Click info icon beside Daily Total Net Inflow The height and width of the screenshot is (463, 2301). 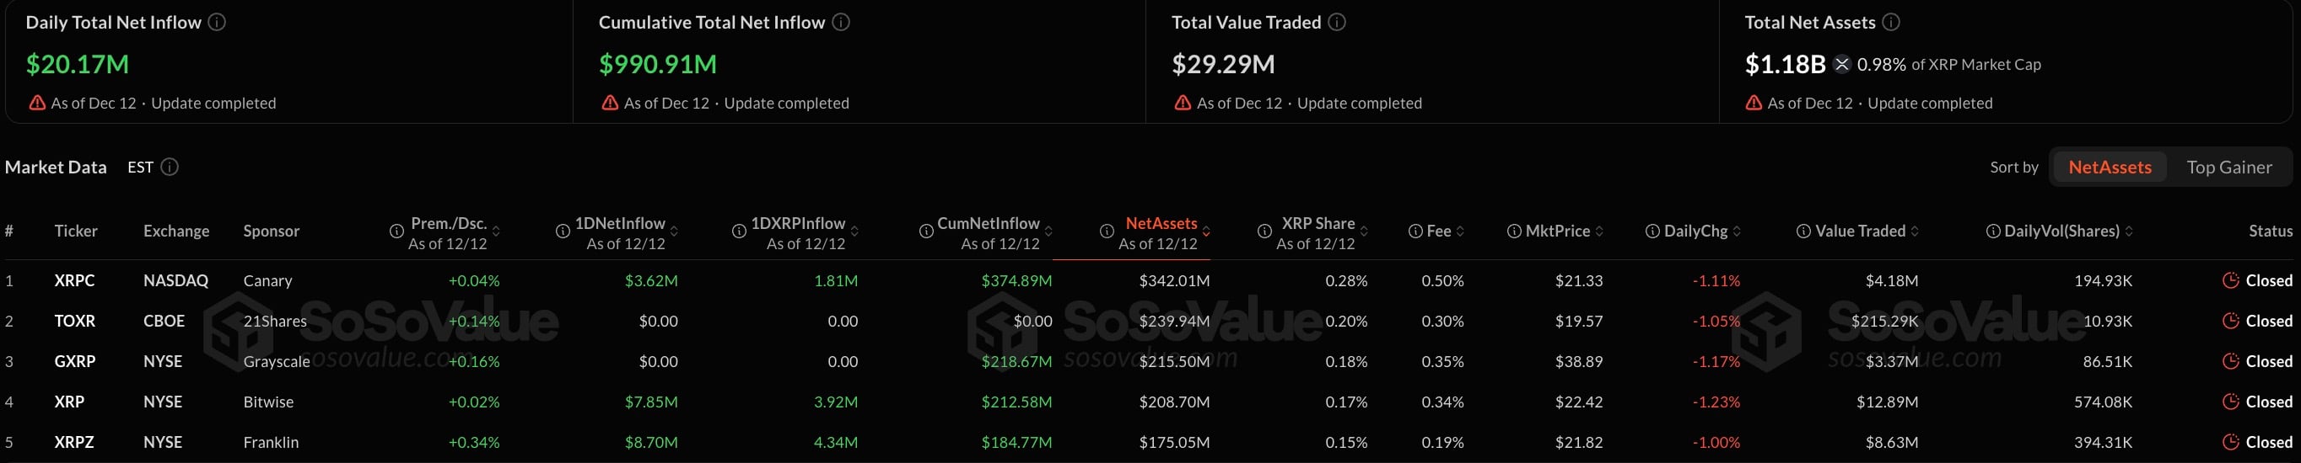click(x=217, y=22)
